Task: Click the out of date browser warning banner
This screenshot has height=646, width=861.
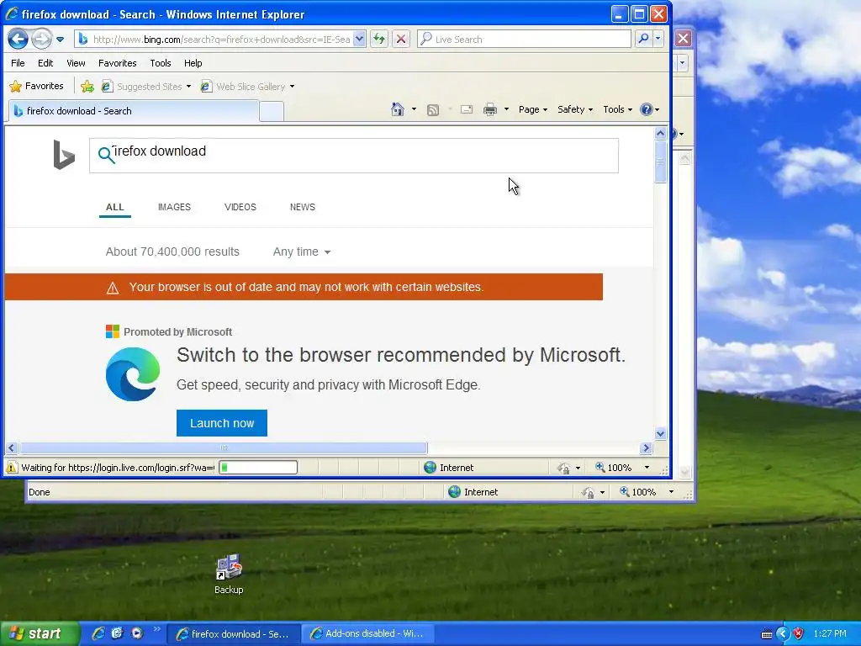Action: coord(303,287)
